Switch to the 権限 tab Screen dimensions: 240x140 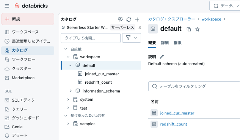177,43
